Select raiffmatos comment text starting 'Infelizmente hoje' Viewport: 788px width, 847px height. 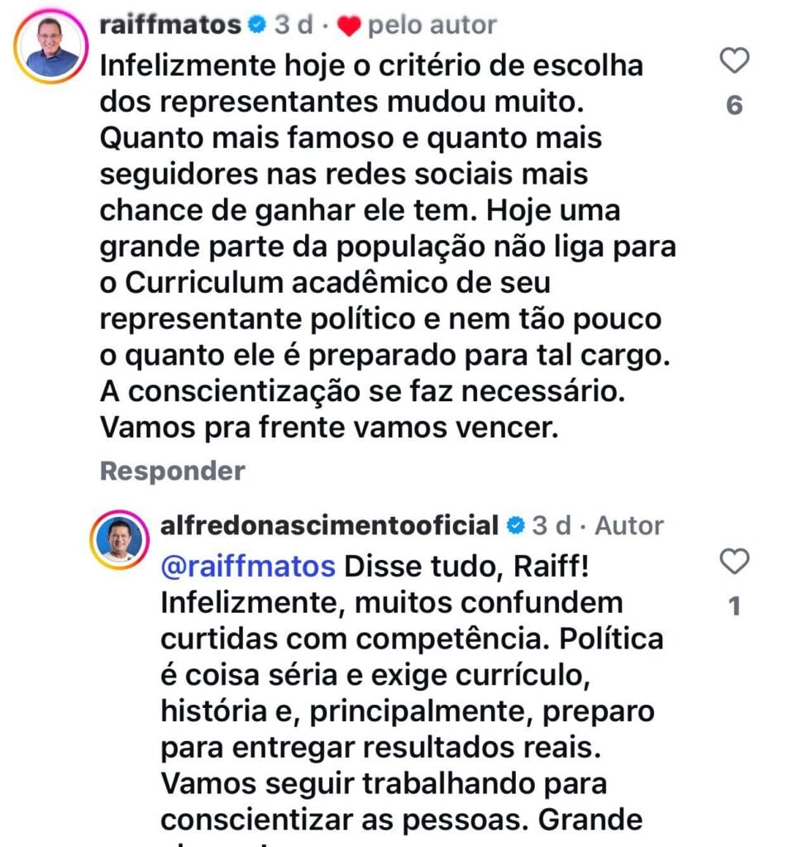tap(371, 66)
